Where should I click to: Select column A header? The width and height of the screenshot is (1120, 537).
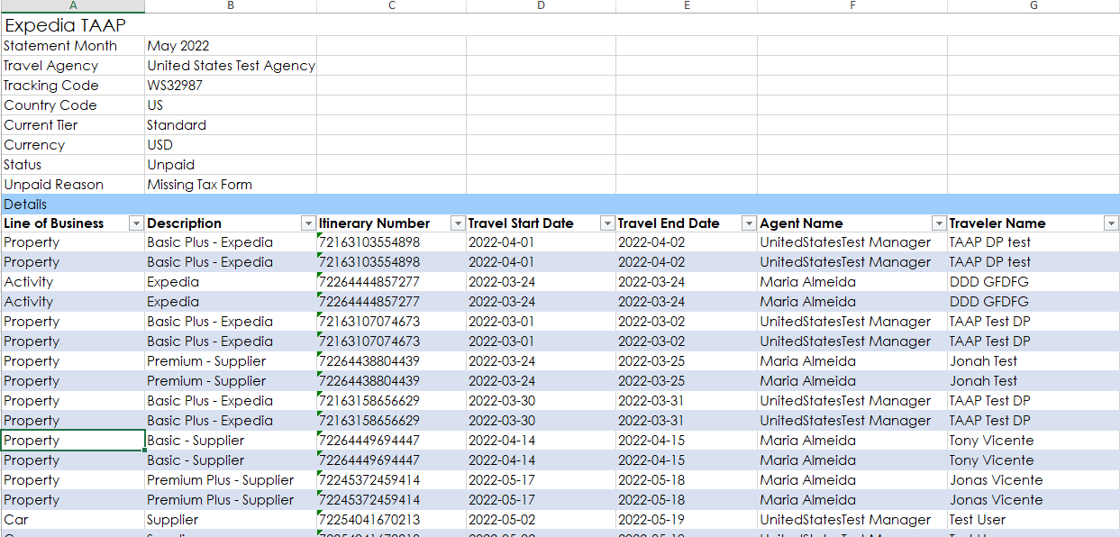(x=73, y=5)
